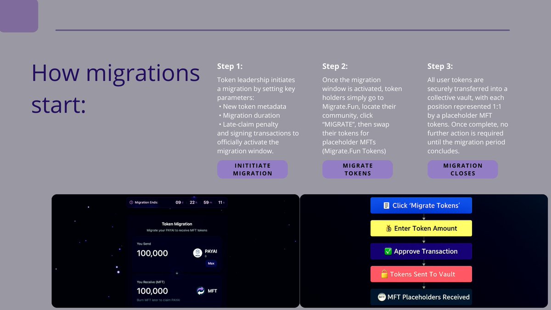Click the Step 1: heading
This screenshot has width=551, height=310.
tap(230, 67)
